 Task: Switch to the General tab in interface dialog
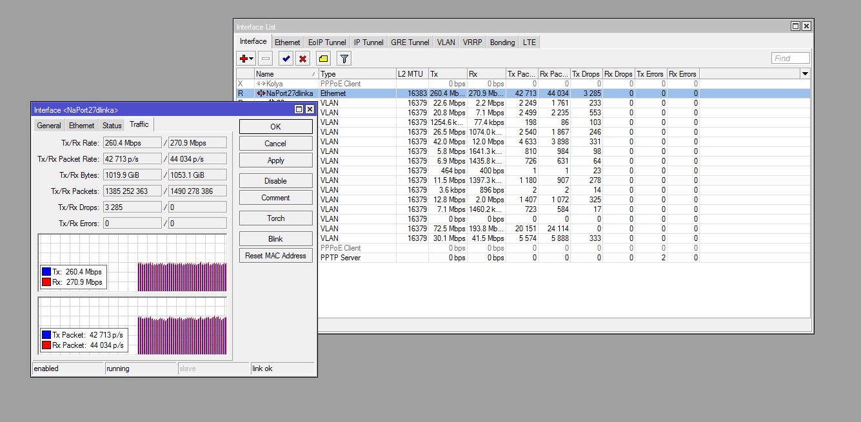pos(49,126)
